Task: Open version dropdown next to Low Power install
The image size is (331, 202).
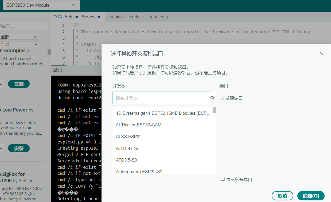Action: click(2, 148)
